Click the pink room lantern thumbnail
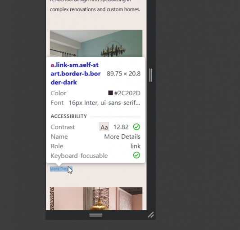240x230 pixels. pyautogui.click(x=96, y=199)
